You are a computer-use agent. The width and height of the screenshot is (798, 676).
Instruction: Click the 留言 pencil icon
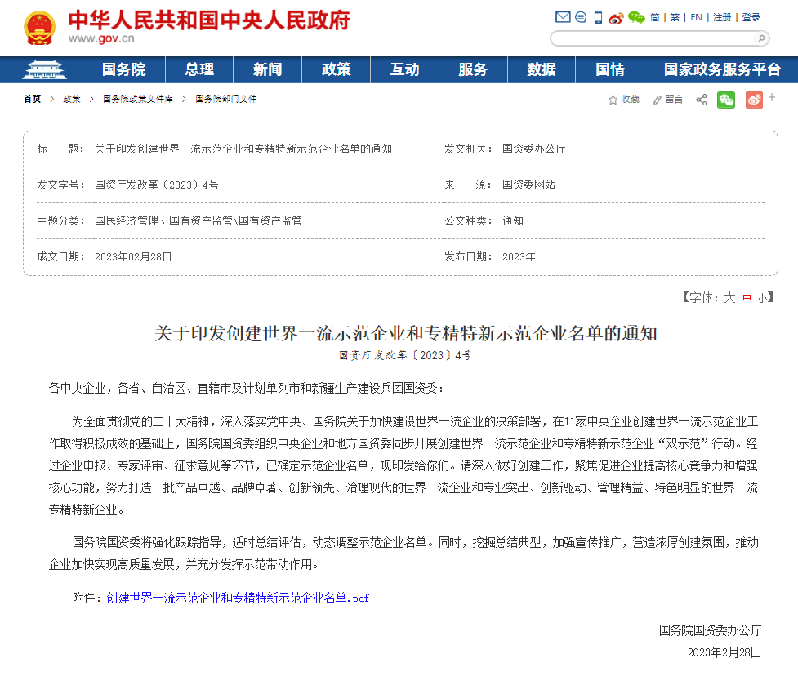658,100
